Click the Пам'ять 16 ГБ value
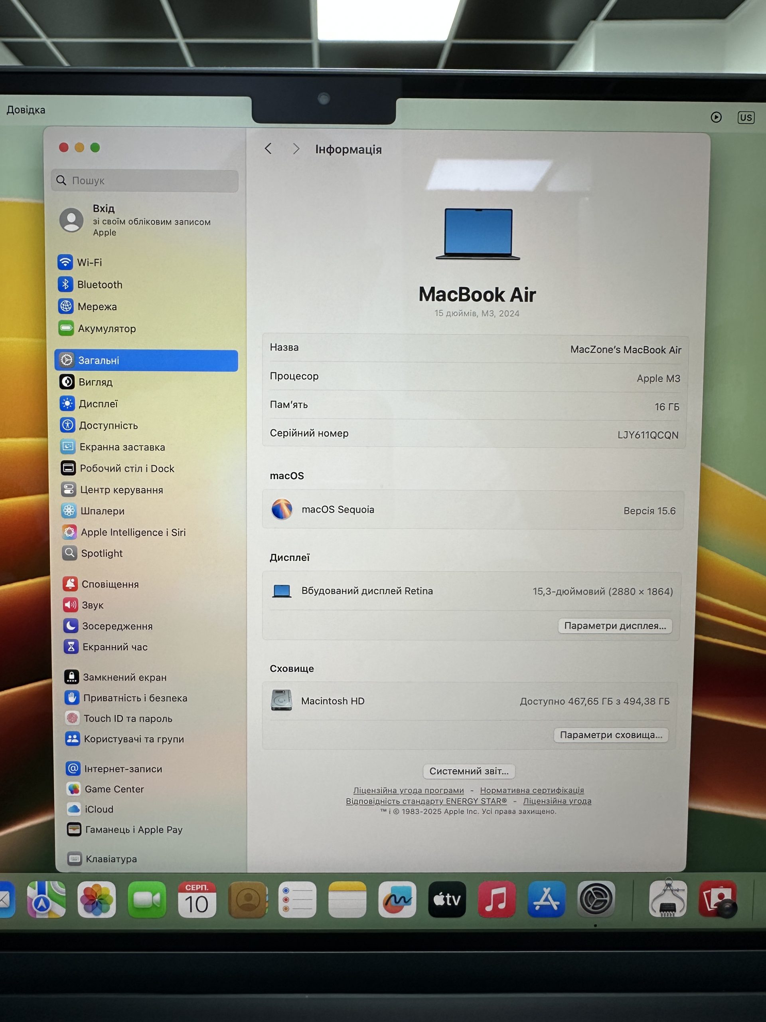Screen dimensions: 766x1022 (x=667, y=406)
